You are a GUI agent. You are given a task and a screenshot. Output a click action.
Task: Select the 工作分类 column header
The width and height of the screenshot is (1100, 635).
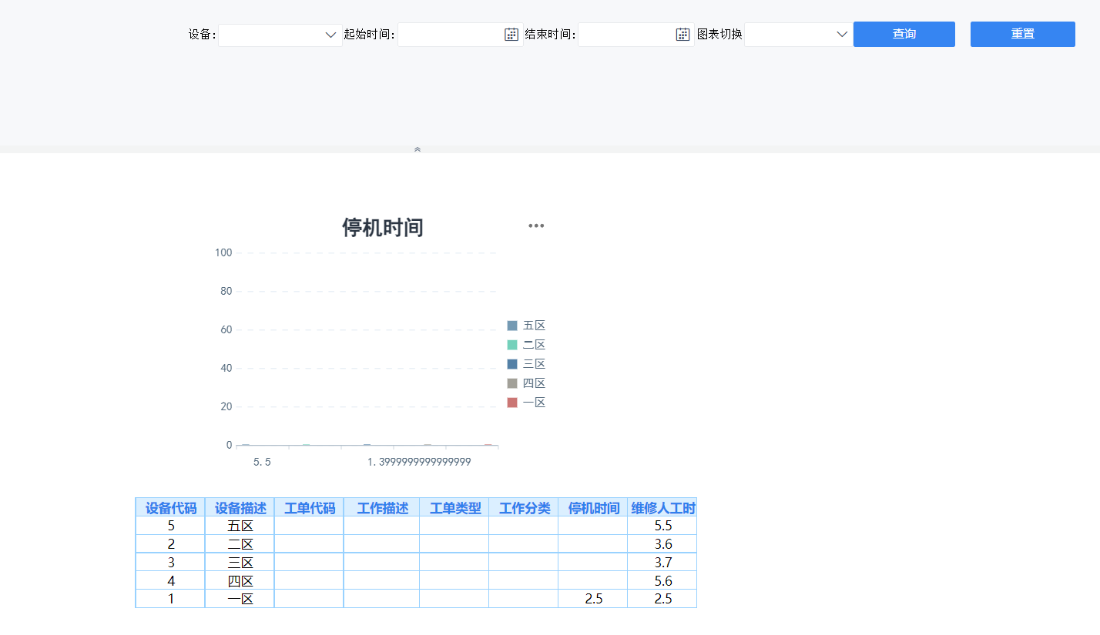coord(524,508)
